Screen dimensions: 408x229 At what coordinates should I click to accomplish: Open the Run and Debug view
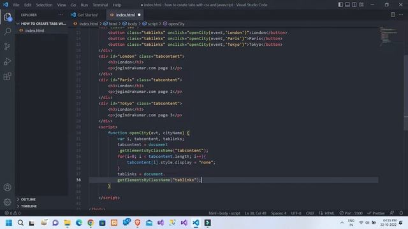[x=7, y=62]
